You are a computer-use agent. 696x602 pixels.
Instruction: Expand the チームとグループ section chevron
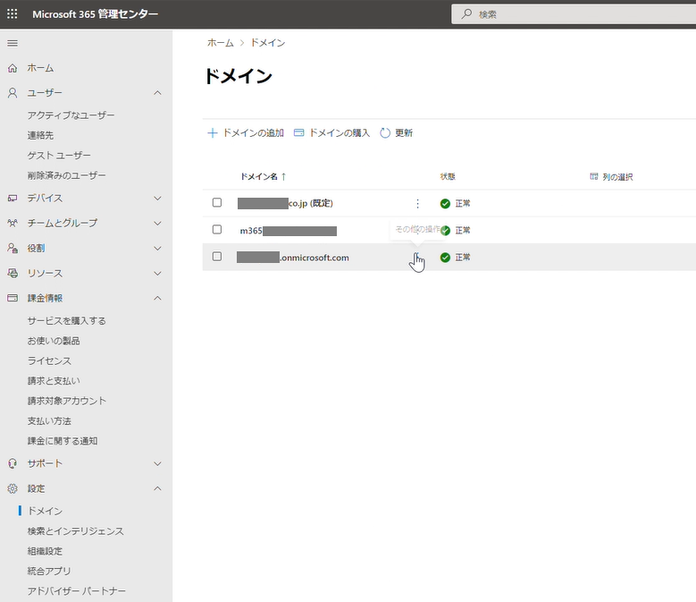(157, 223)
